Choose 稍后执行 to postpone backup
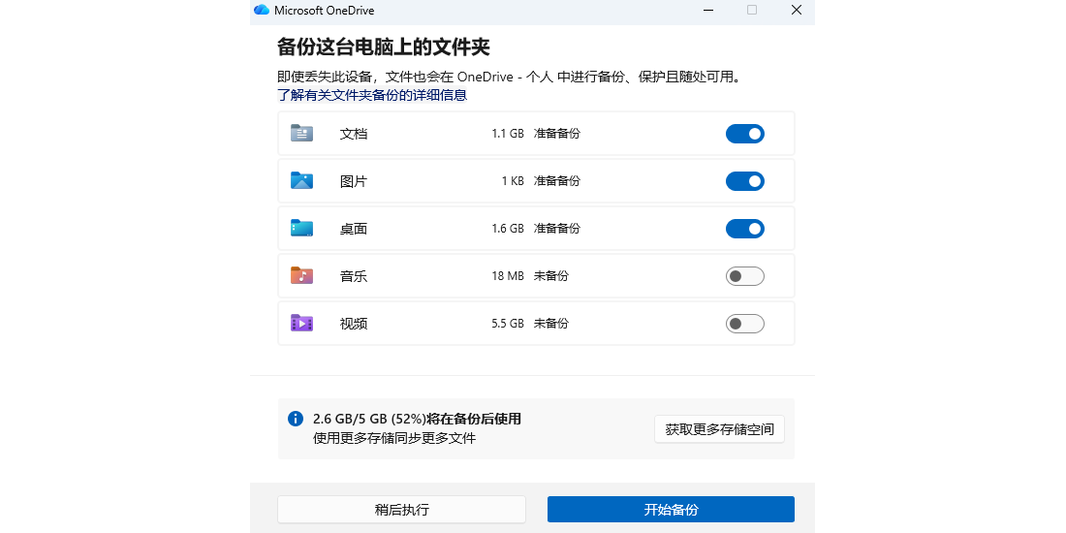The height and width of the screenshot is (533, 1066). (x=402, y=510)
